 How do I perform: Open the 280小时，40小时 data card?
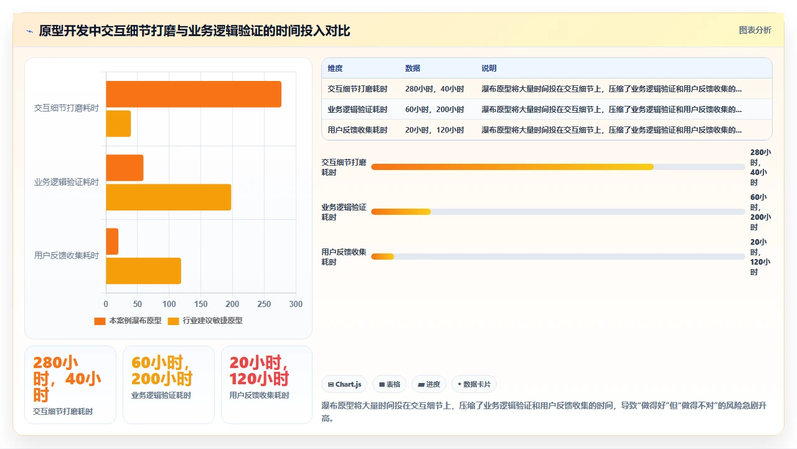click(70, 385)
